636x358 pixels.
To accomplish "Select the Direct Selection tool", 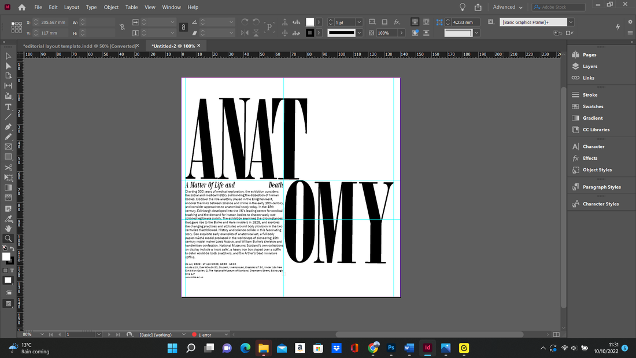I will [x=8, y=66].
